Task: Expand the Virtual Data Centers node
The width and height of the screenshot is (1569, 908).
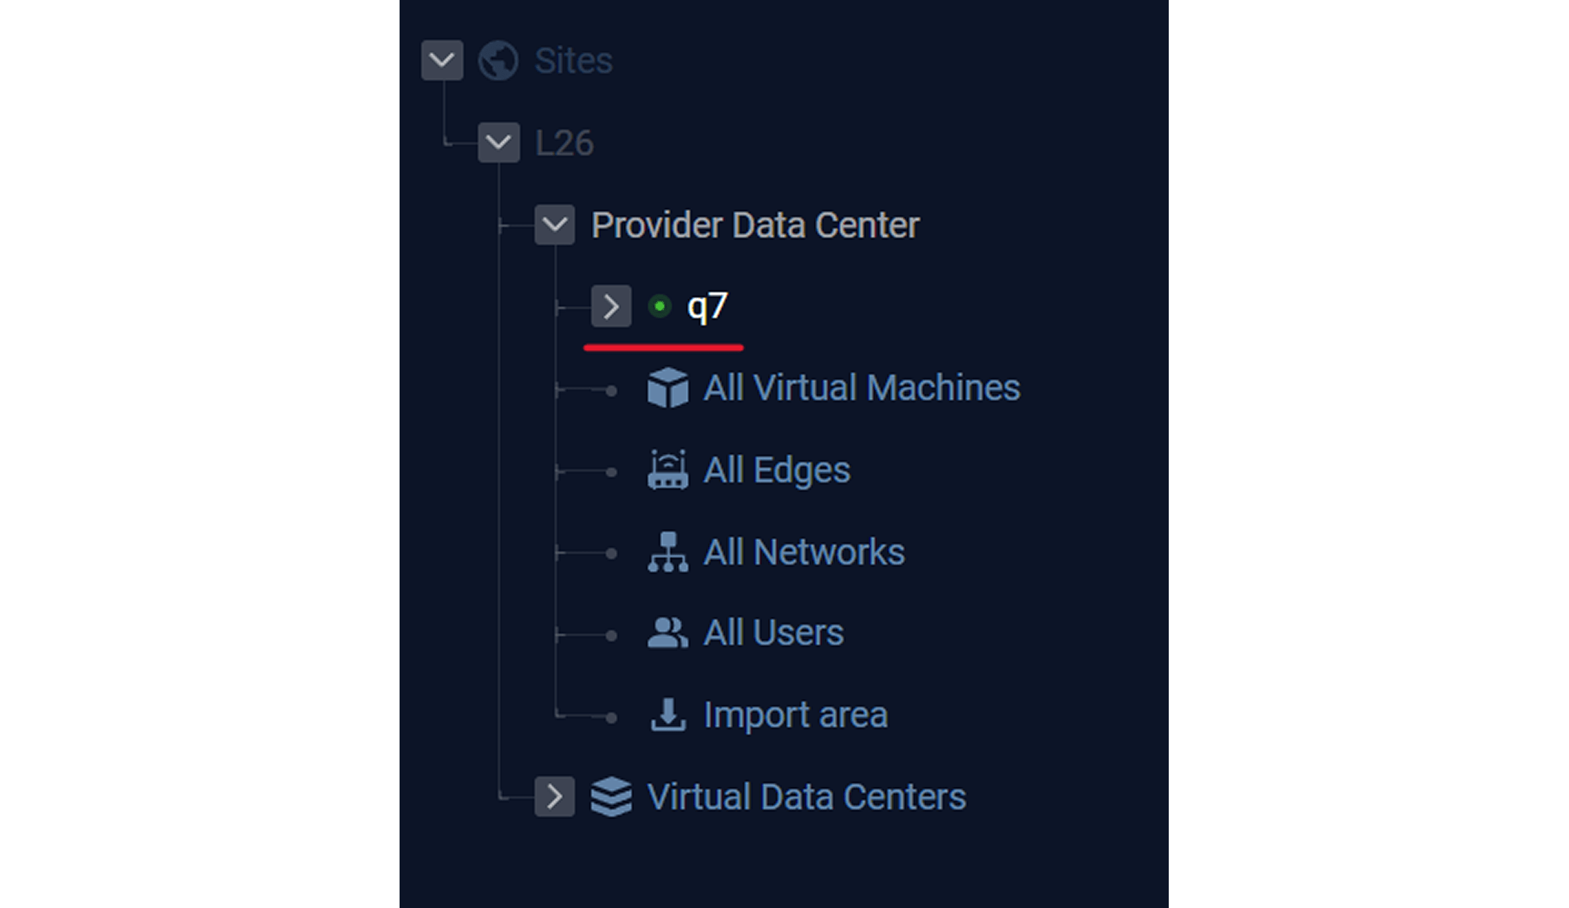Action: [555, 796]
